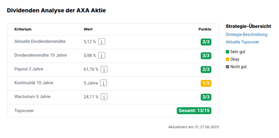Image resolution: width=279 pixels, height=138 pixels.
Task: Click the gray Nicht gut legend swatch
Action: coord(228,67)
